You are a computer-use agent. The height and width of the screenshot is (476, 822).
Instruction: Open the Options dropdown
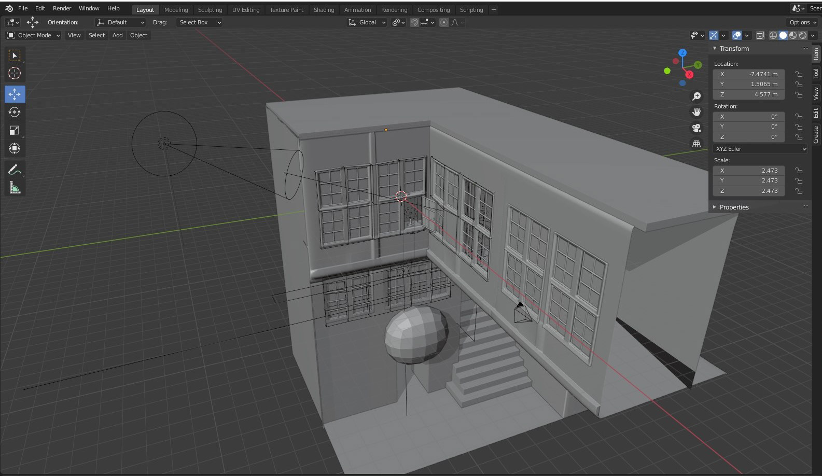click(803, 22)
